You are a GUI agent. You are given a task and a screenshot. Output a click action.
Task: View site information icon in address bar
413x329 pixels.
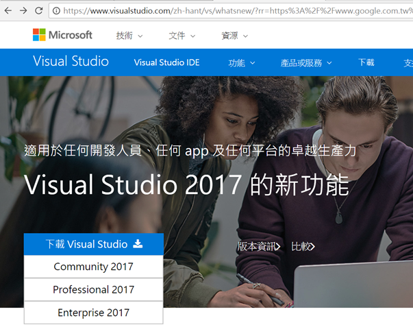56,11
